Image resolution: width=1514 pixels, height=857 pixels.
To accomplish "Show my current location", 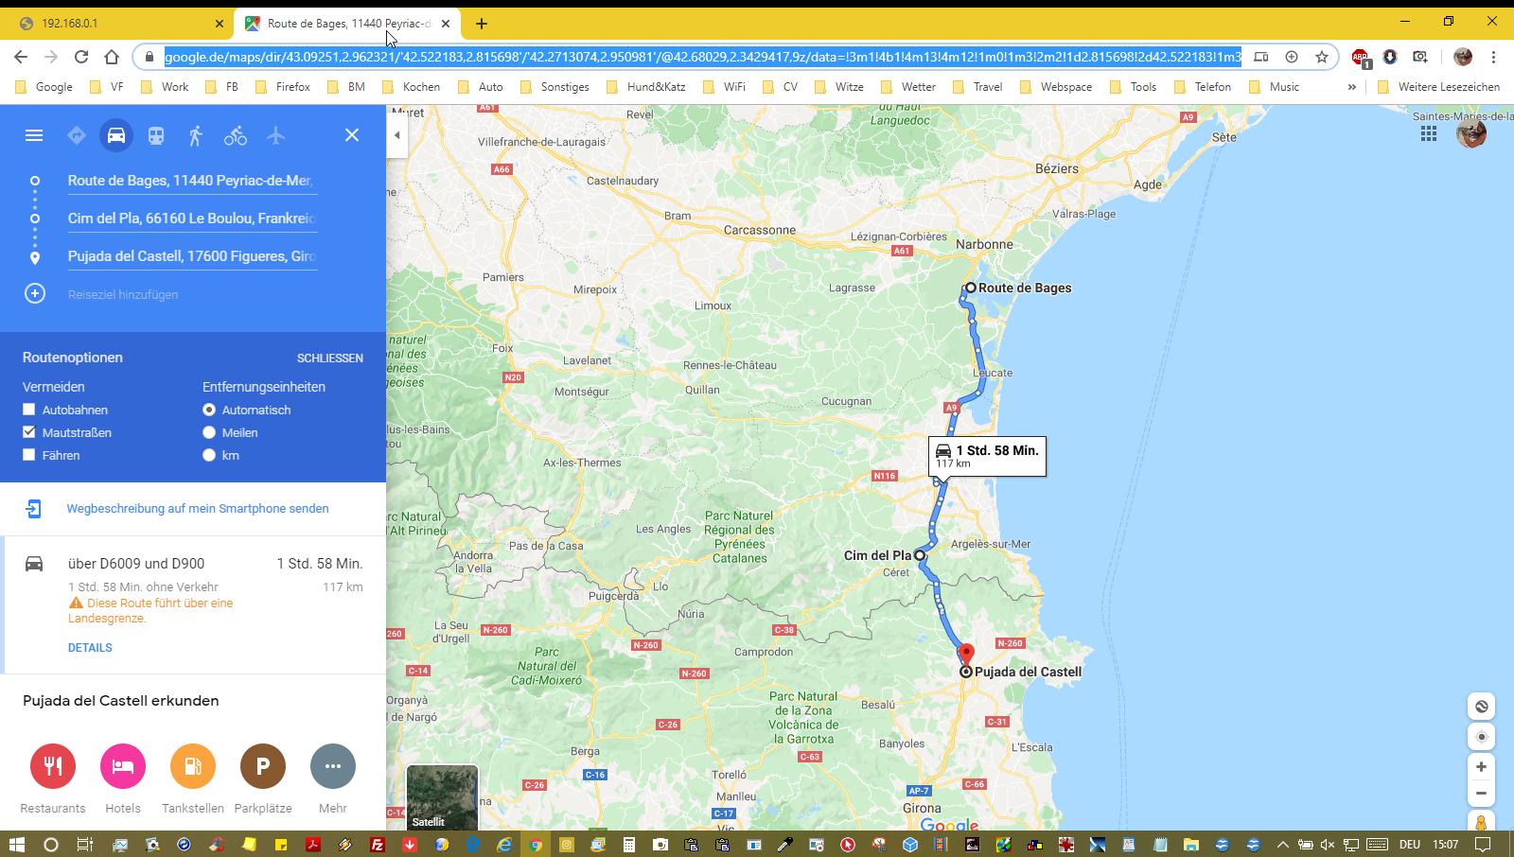I will pos(1481,737).
